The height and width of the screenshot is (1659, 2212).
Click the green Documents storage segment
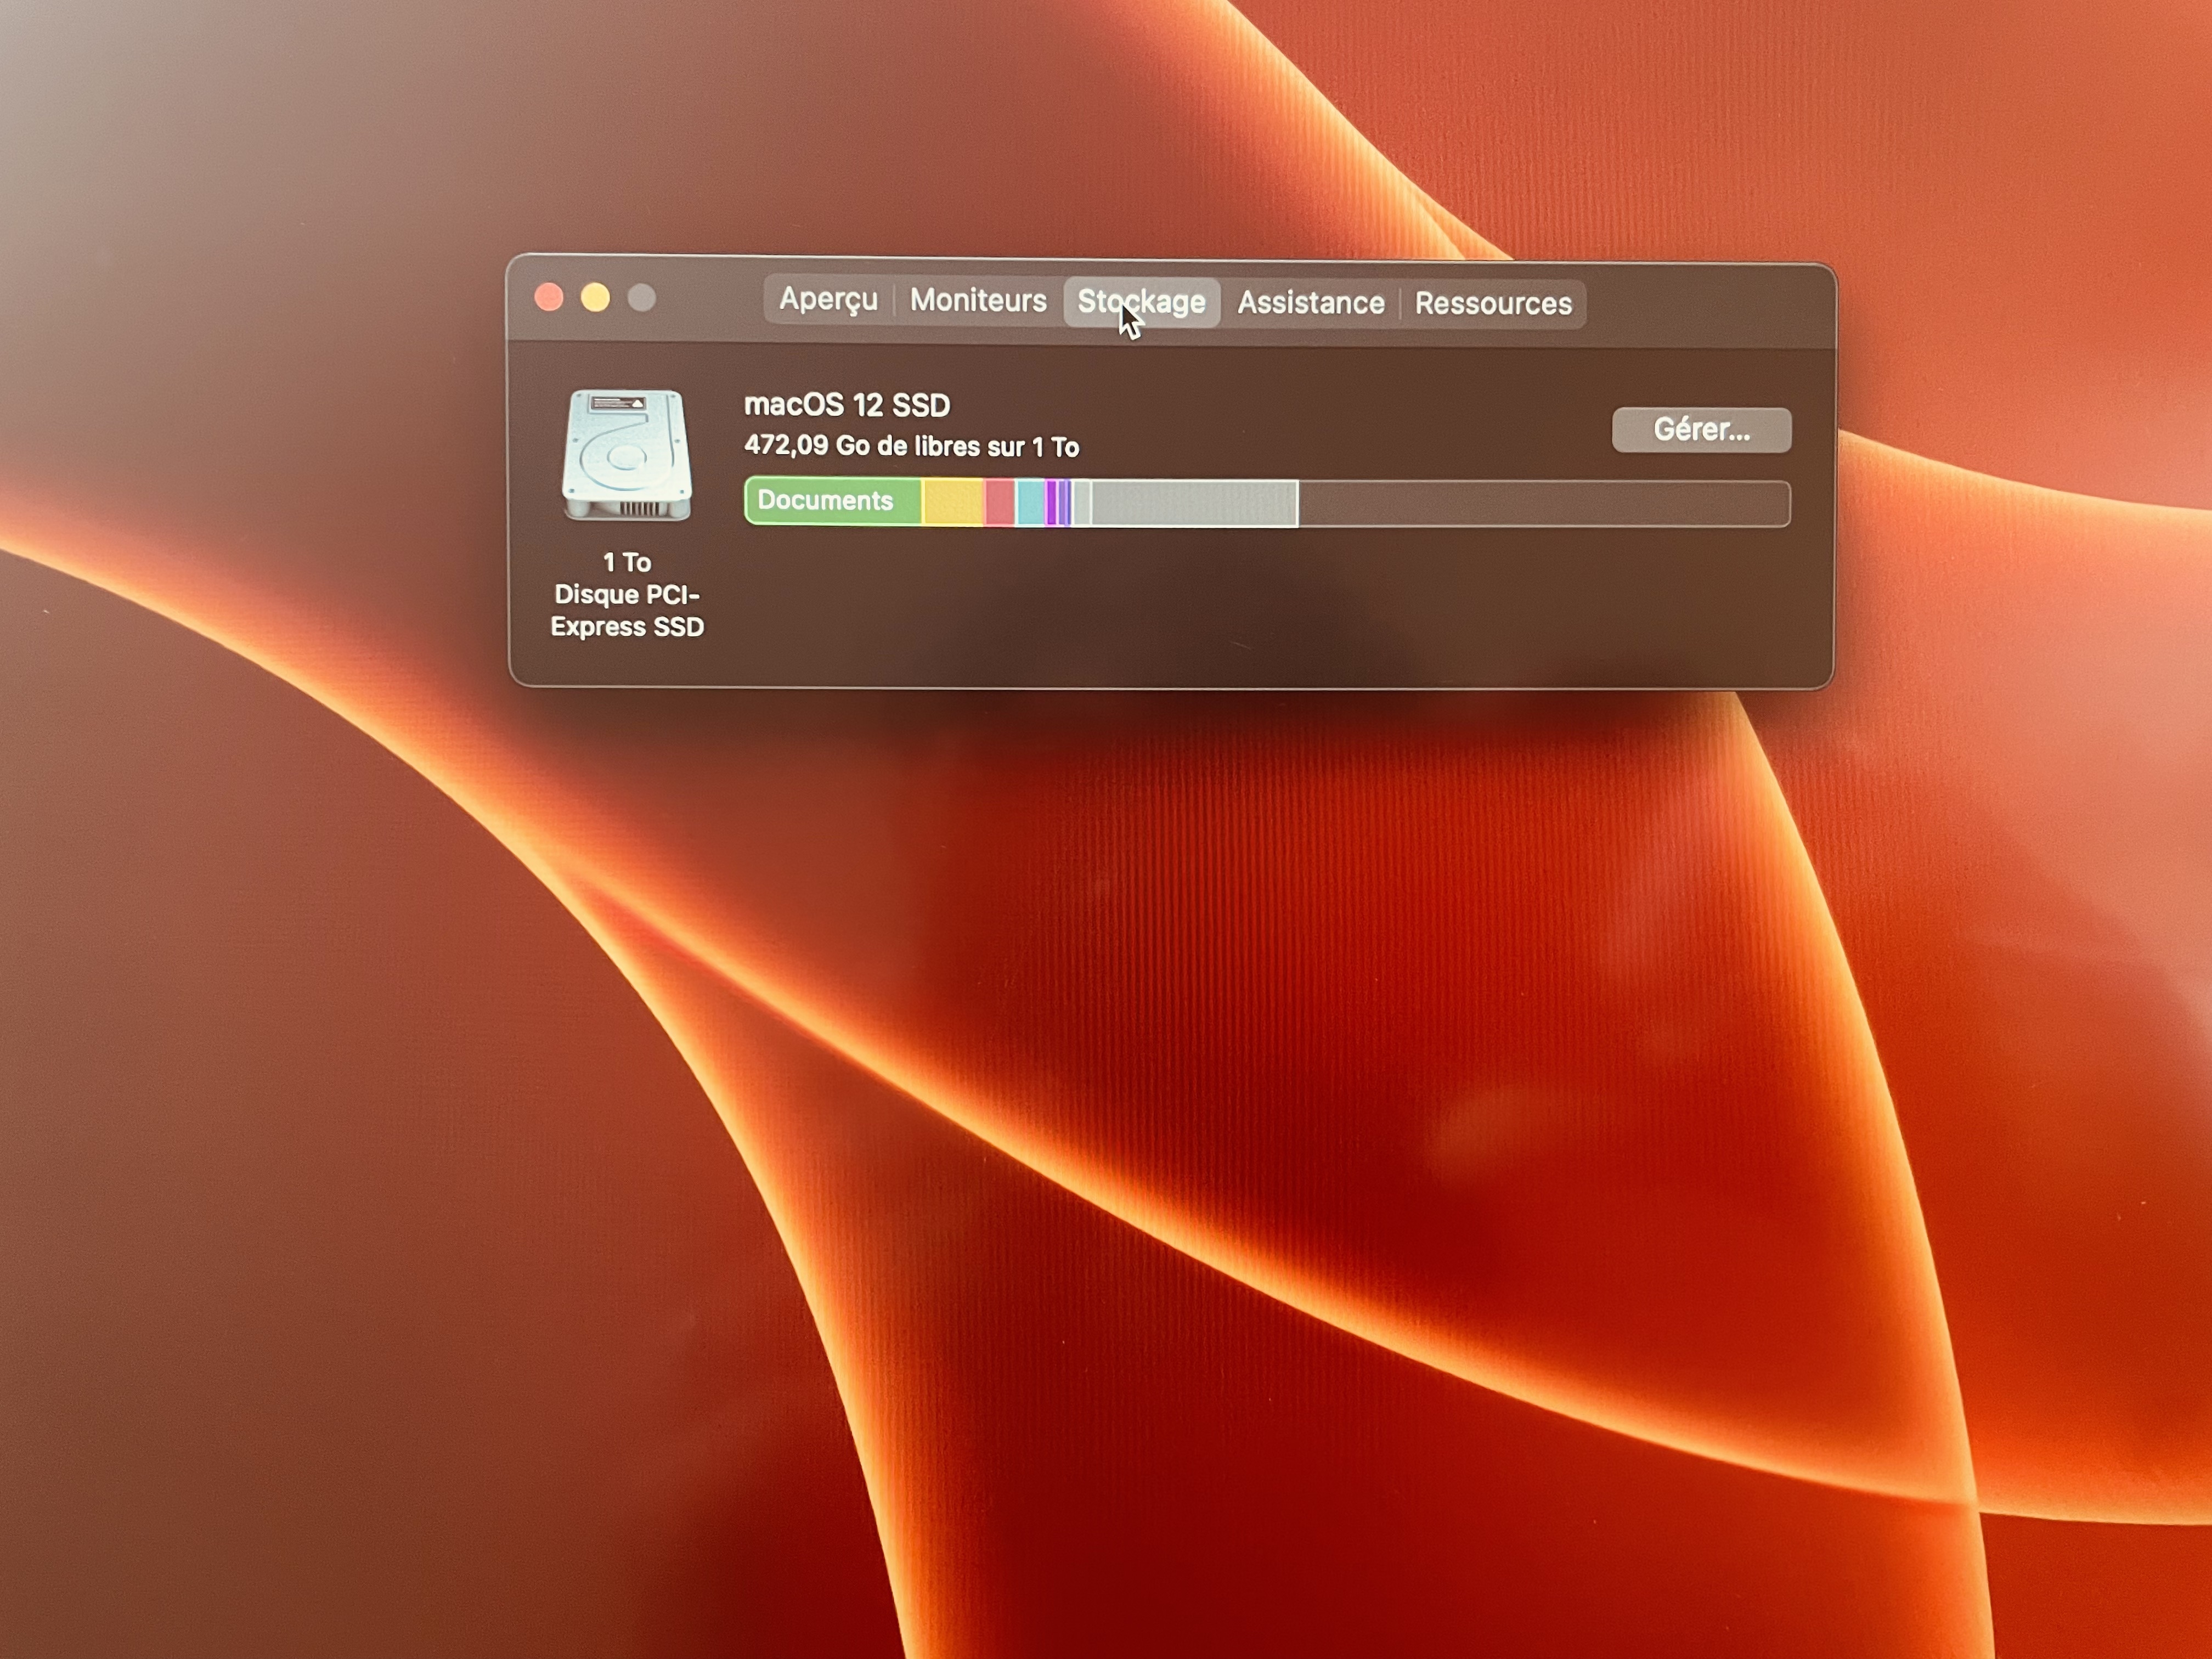click(830, 500)
